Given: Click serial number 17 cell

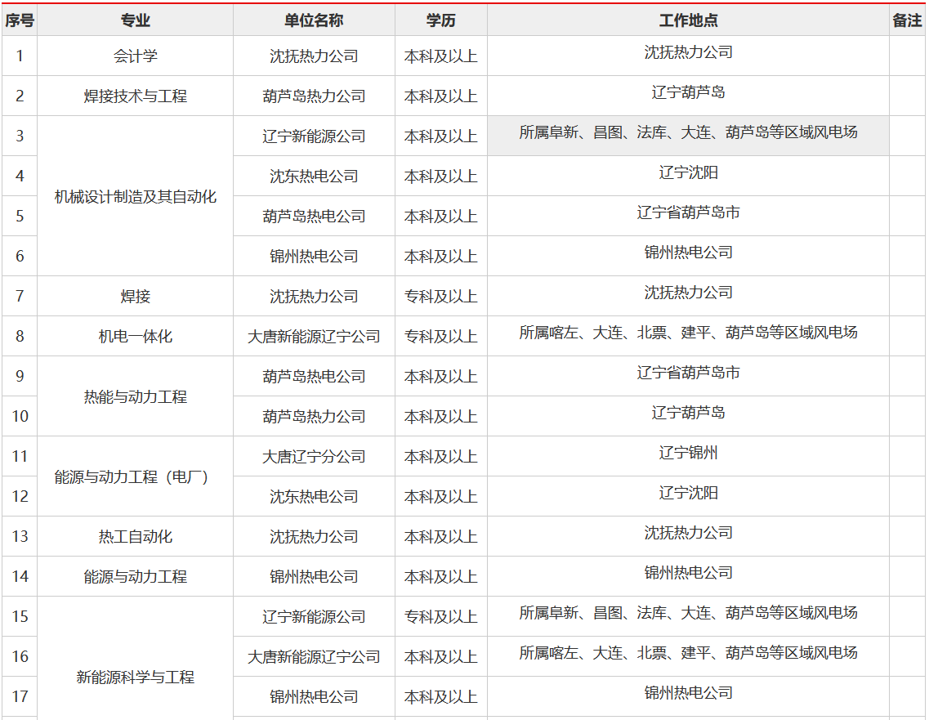Looking at the screenshot, I should click(x=20, y=697).
